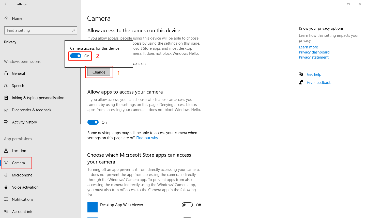Open General under Windows permissions
366x218 pixels.
18,73
